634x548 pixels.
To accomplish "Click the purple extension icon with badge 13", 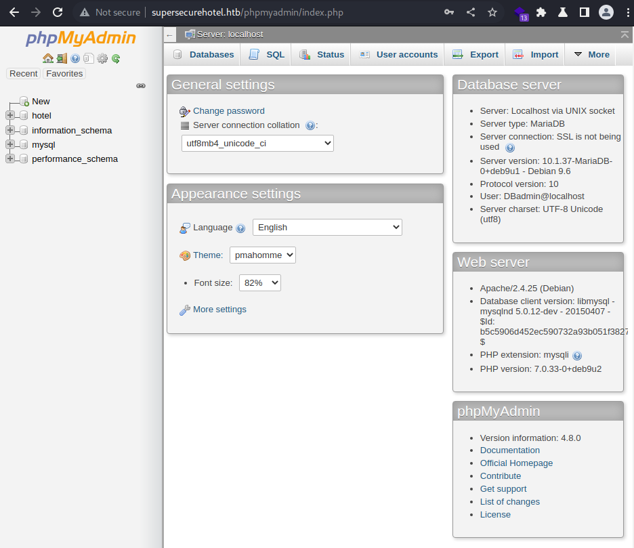I will (x=521, y=14).
